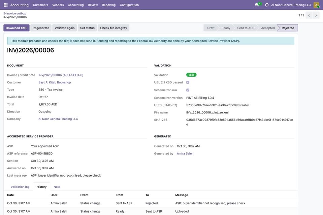
Task: Click the Direction value Outgoing
Action: coord(45,112)
